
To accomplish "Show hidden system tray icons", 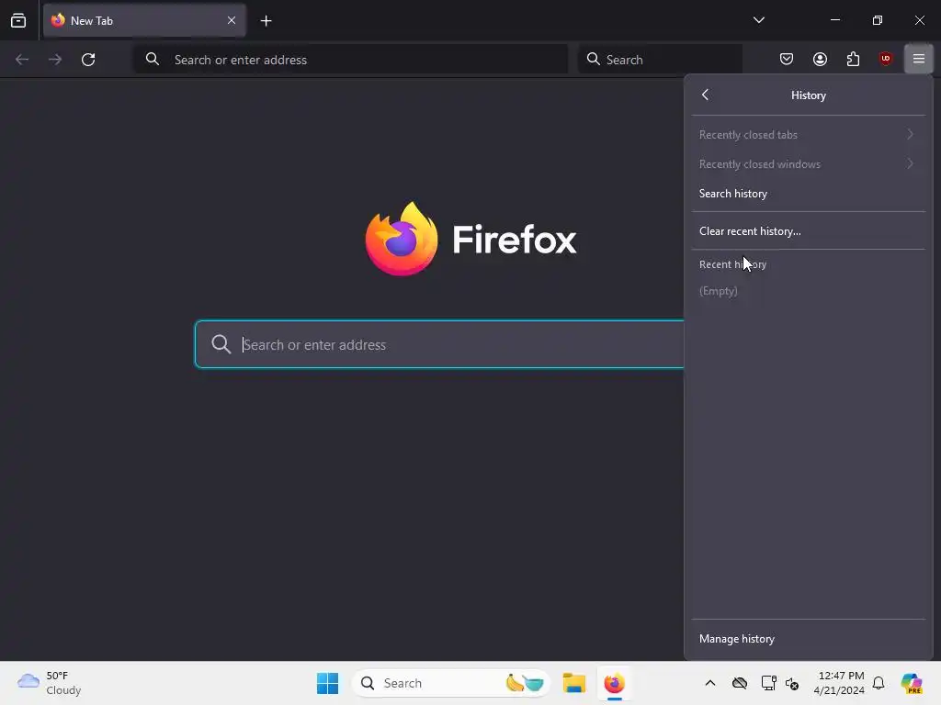I will (710, 683).
